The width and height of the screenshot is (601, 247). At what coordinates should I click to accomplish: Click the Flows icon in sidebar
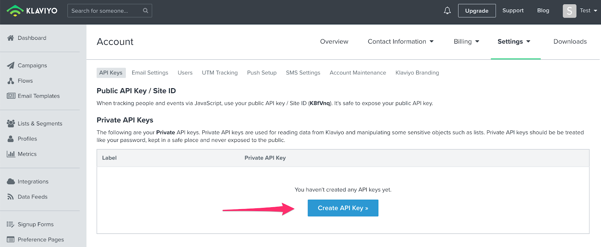point(11,81)
